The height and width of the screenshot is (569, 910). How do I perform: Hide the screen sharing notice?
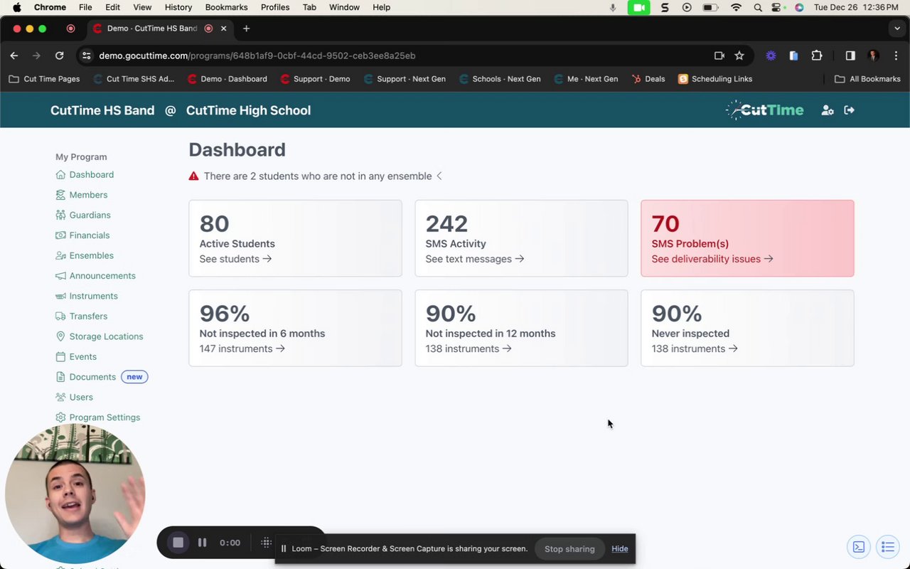click(620, 549)
